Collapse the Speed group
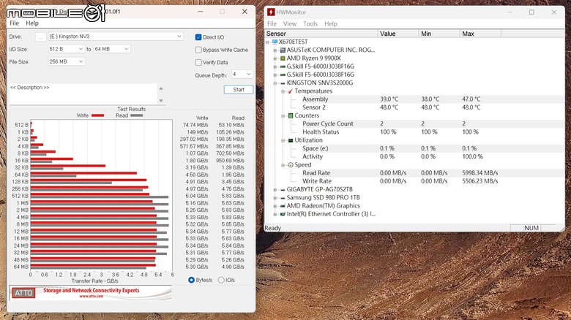 click(283, 165)
